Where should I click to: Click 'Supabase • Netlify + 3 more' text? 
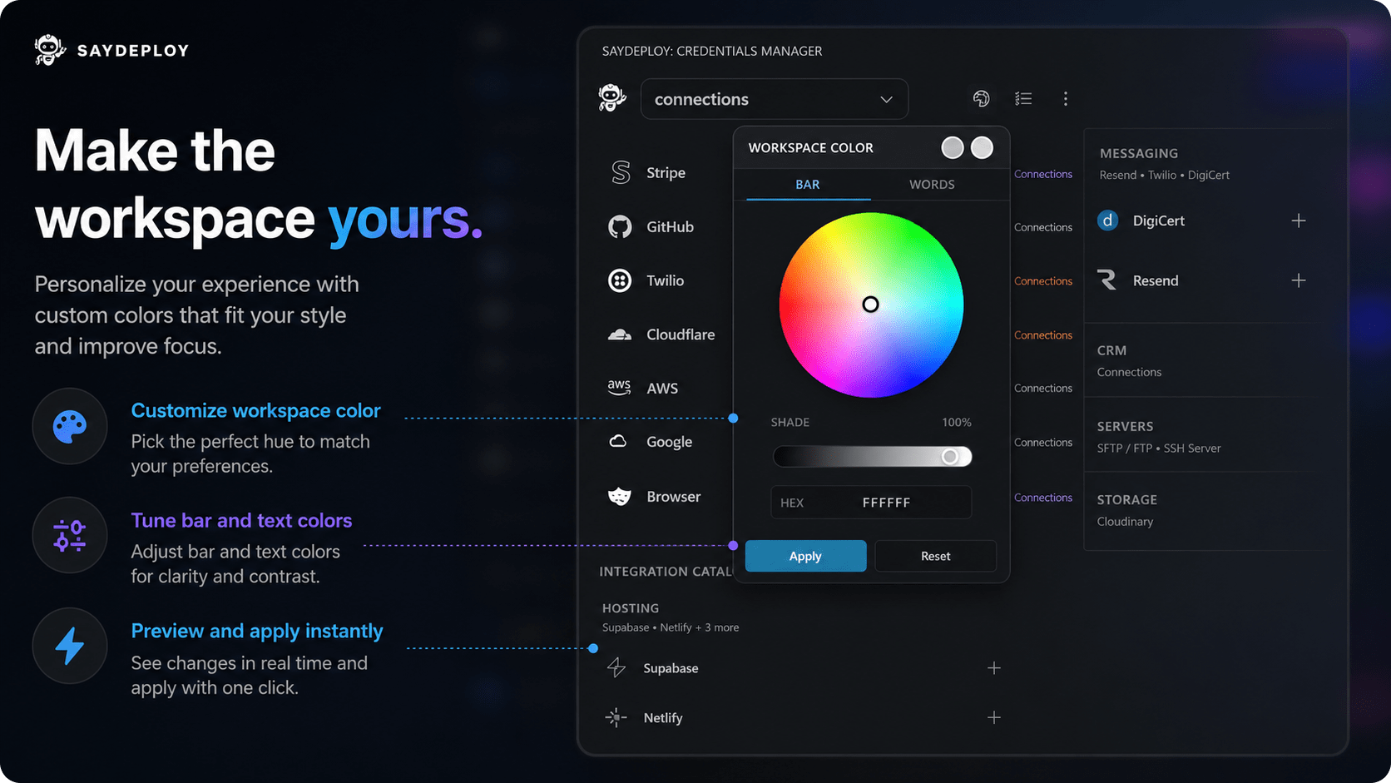671,627
